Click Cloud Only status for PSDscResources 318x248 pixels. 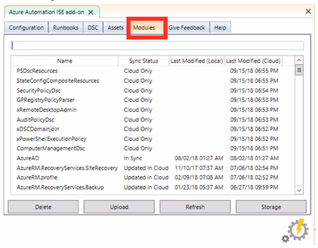coord(138,71)
